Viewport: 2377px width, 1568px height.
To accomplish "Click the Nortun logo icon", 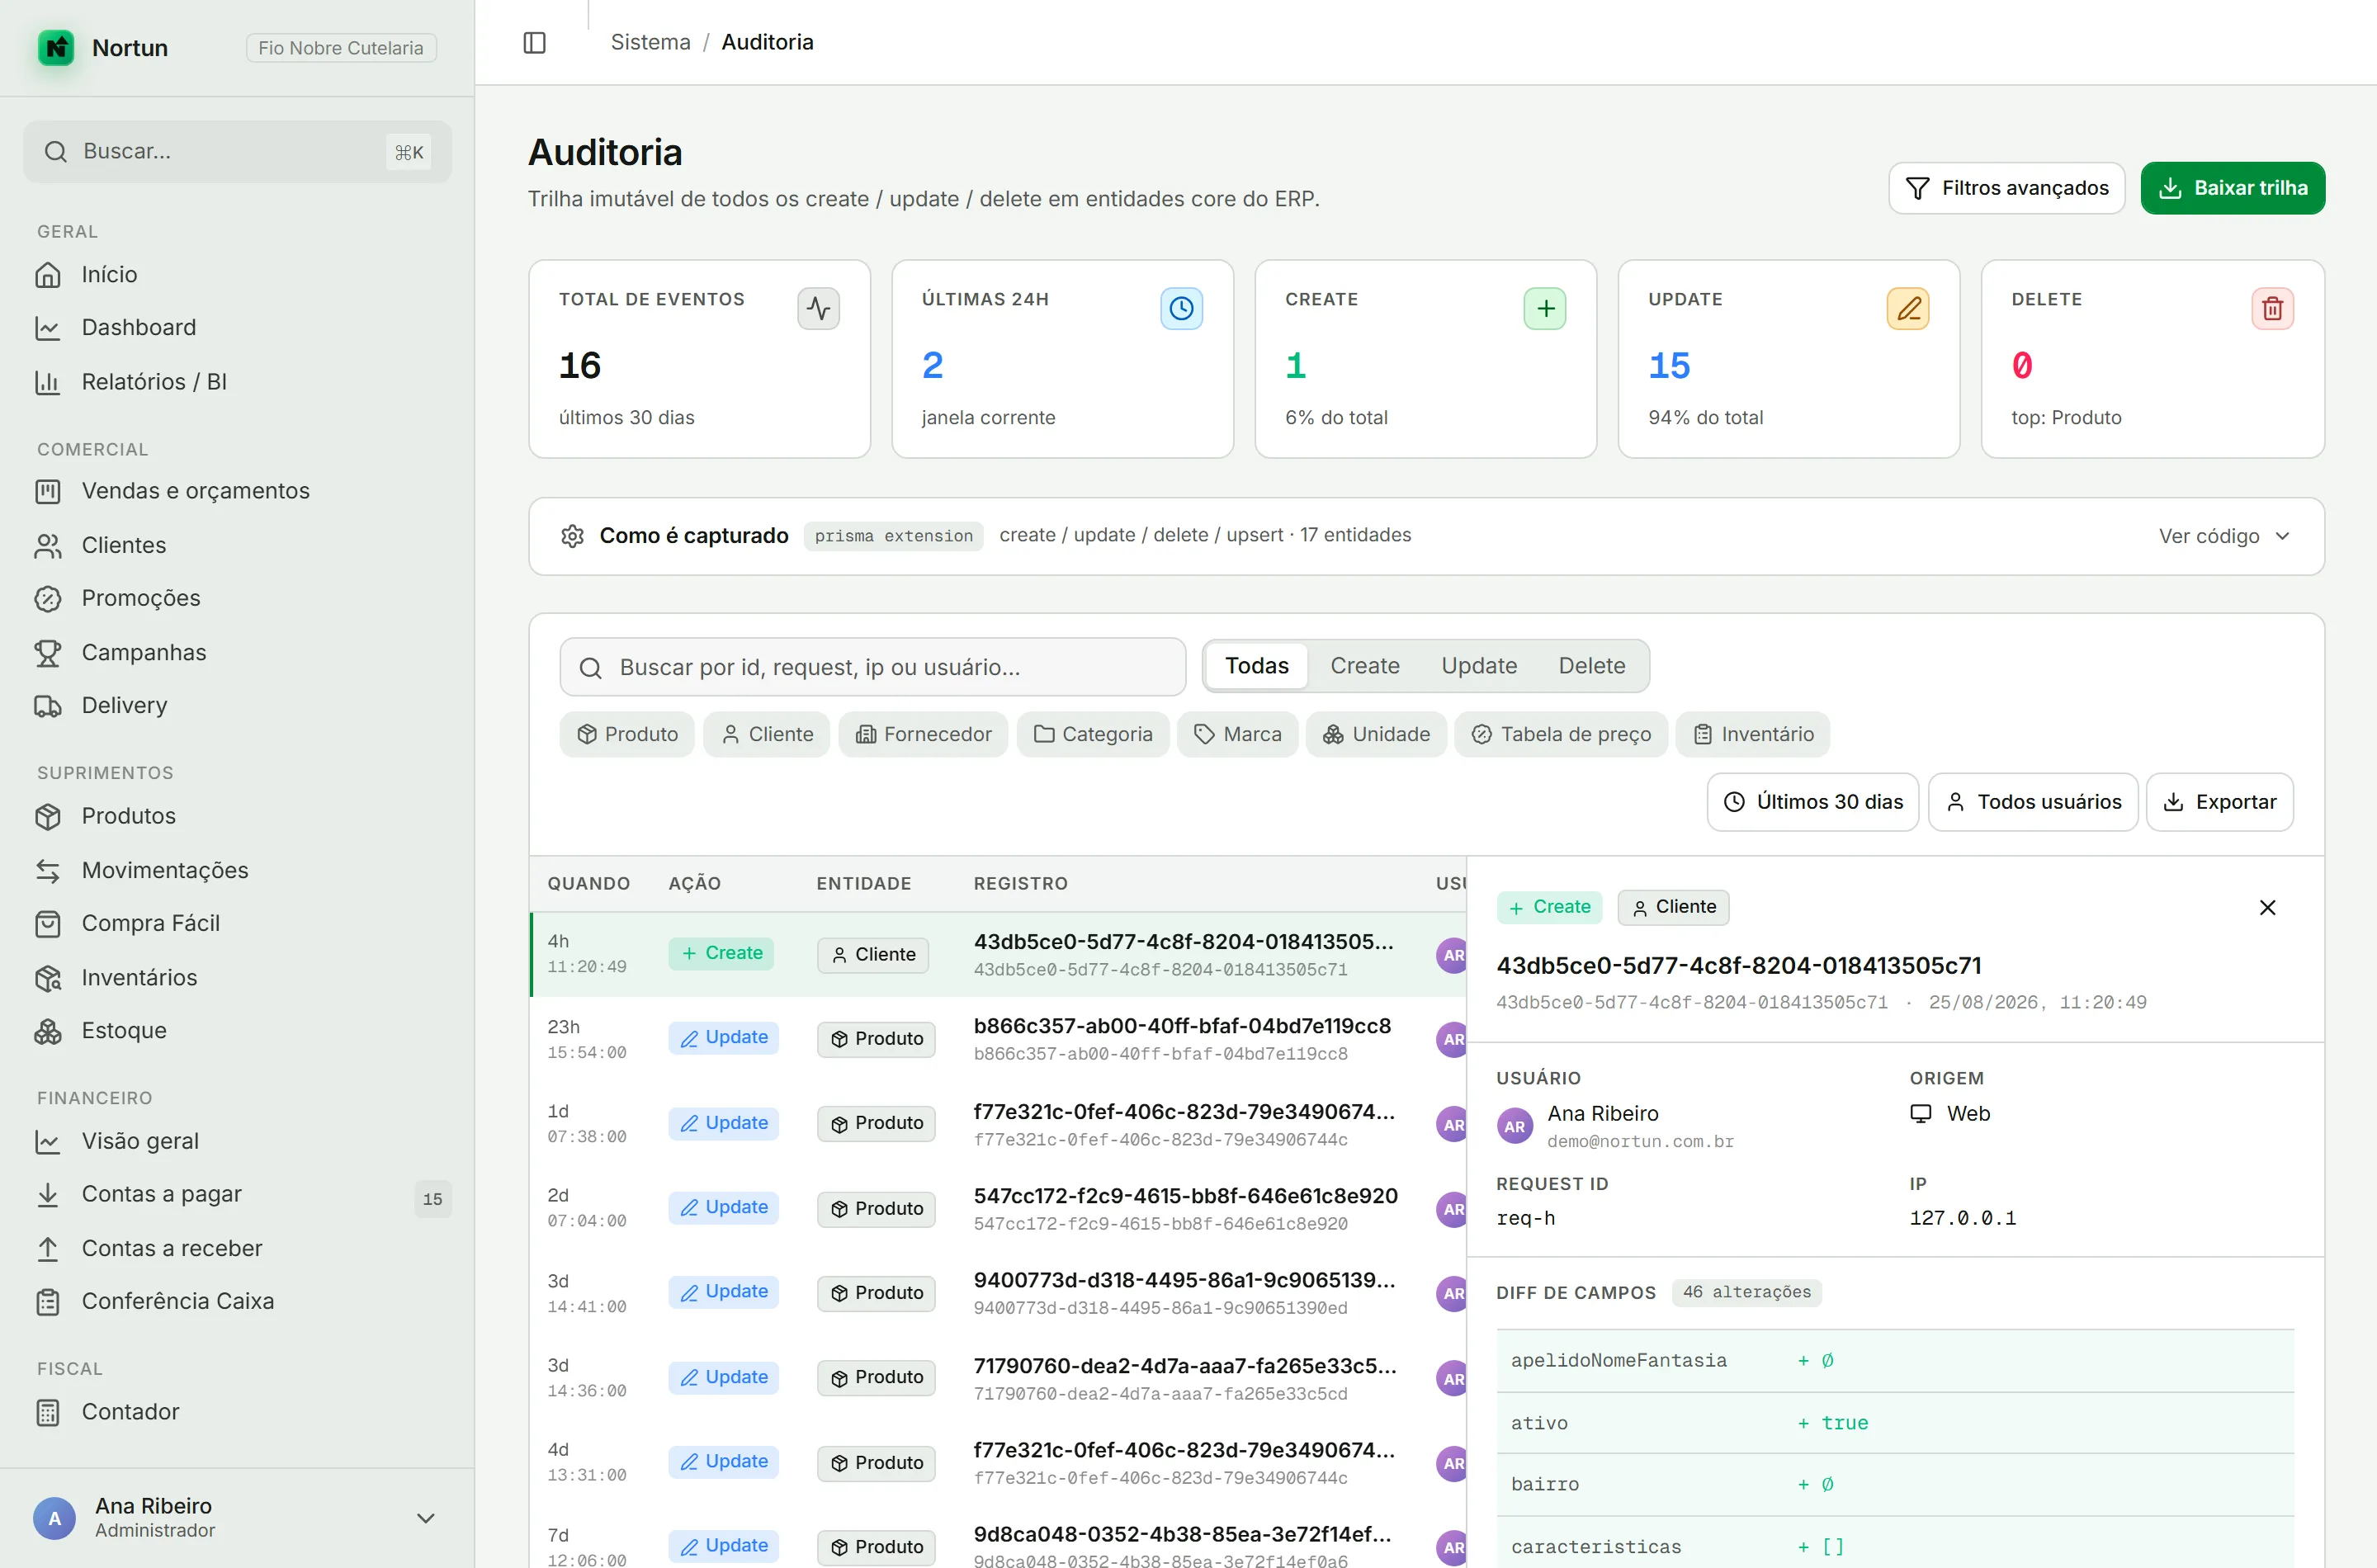I will [x=56, y=47].
